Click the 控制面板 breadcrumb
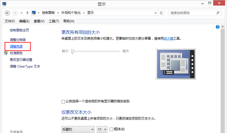The image size is (227, 133). click(x=48, y=13)
